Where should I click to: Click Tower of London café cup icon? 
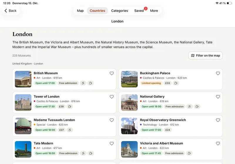click(70, 106)
